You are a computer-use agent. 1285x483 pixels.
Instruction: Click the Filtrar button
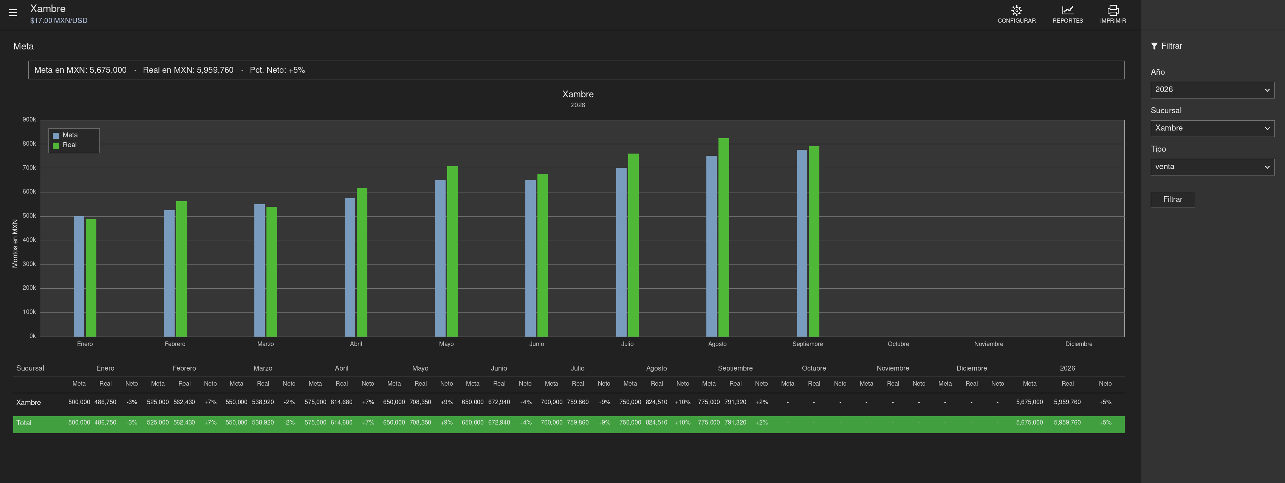[x=1172, y=200]
